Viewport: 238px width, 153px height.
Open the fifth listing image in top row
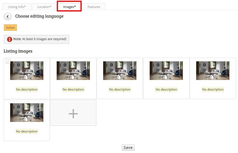pos(213,71)
